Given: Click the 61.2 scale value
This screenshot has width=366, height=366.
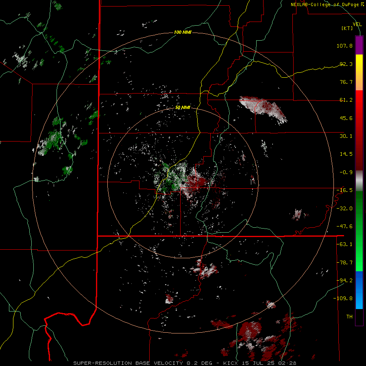Looking at the screenshot, I should point(346,100).
